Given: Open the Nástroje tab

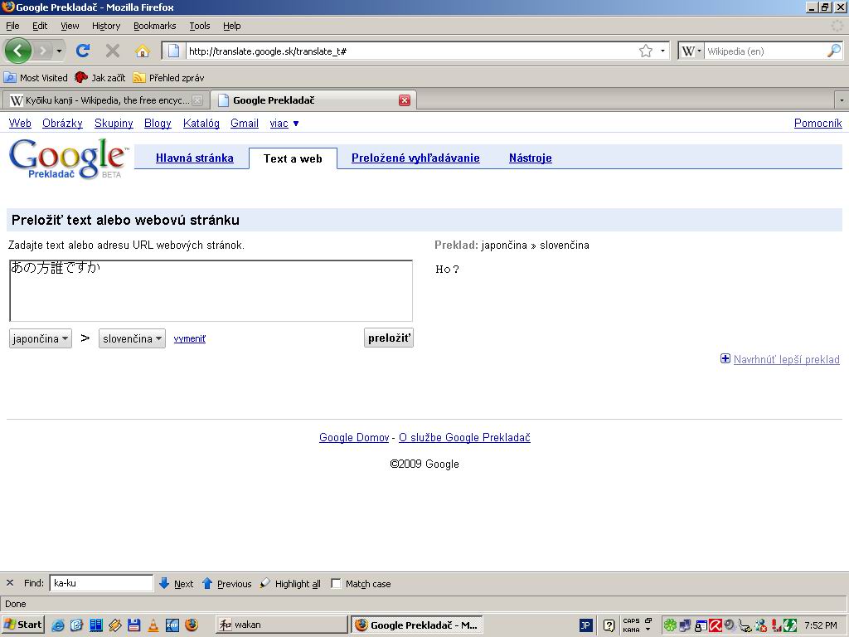Looking at the screenshot, I should click(x=530, y=158).
